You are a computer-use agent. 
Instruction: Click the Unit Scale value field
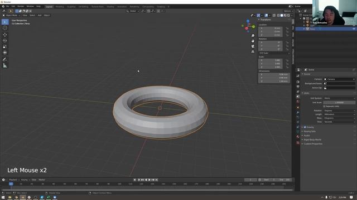tap(339, 102)
